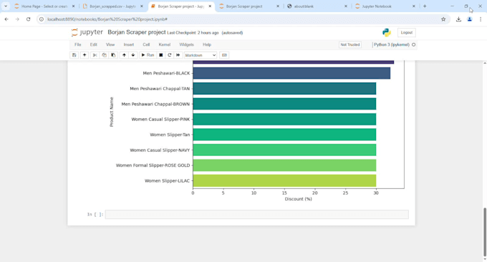Rename notebook title Borjan Scraper project

click(x=137, y=32)
